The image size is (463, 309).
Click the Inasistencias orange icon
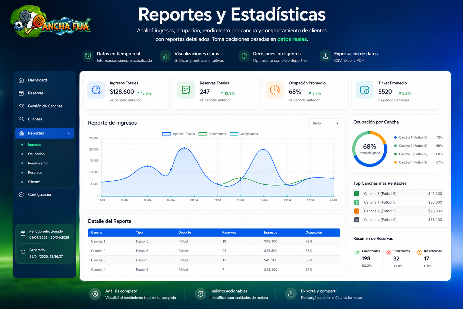[x=420, y=252]
